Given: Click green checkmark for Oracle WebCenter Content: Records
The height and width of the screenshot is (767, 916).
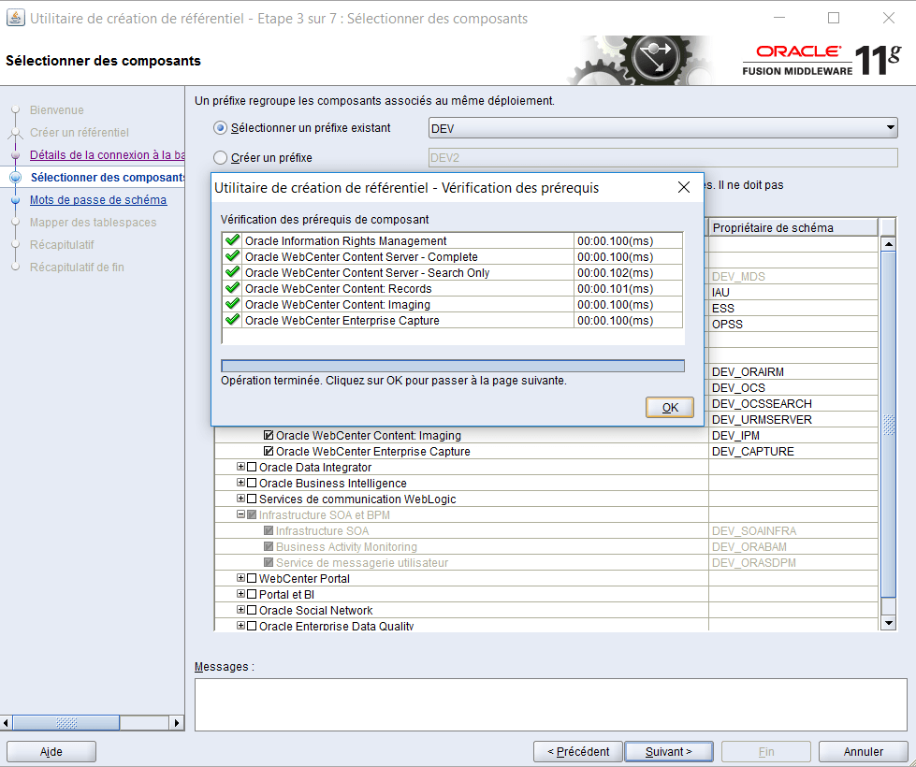Looking at the screenshot, I should tap(232, 289).
